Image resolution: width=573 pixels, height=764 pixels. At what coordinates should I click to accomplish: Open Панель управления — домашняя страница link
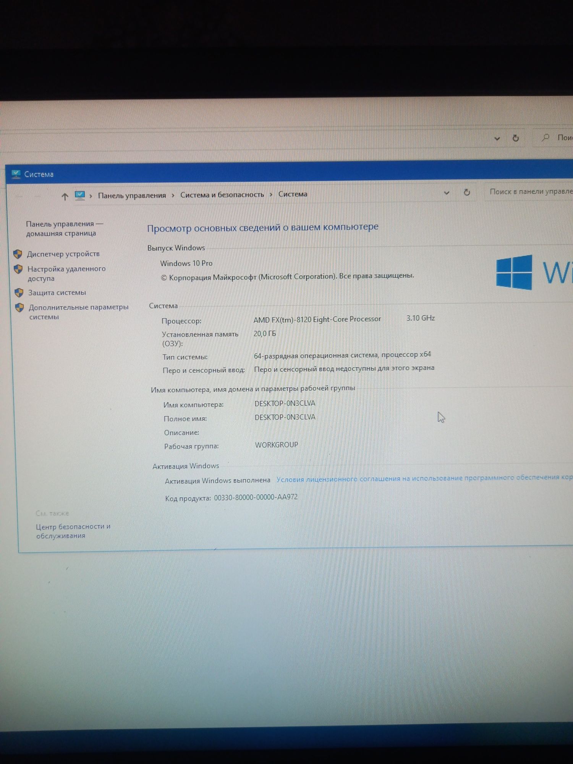coord(64,228)
